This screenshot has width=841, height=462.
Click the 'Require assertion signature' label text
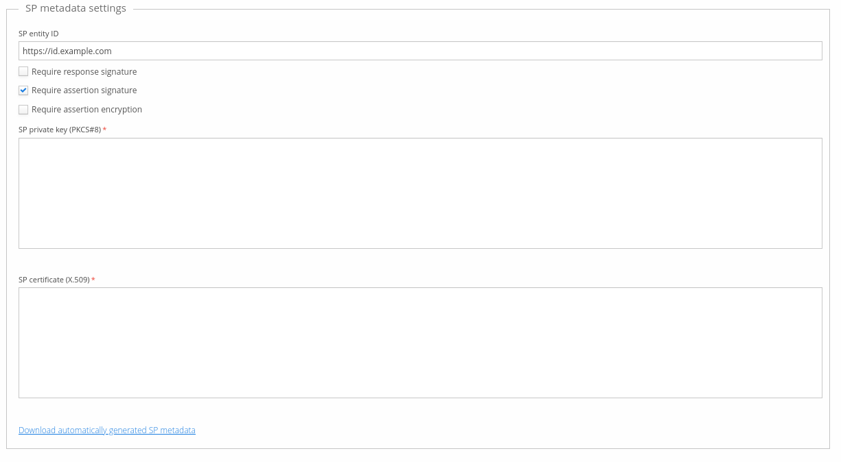(x=84, y=90)
